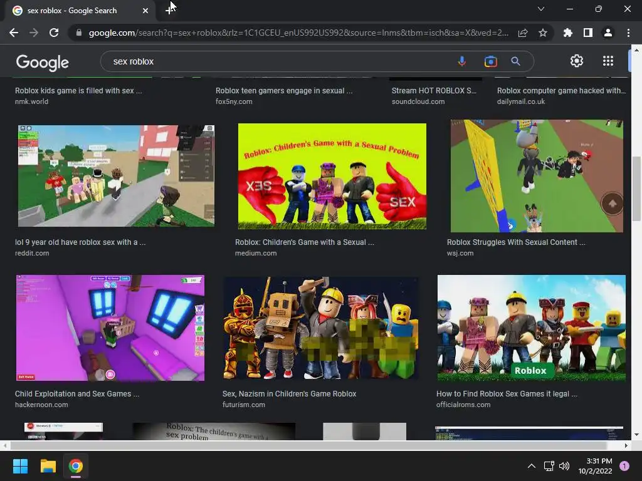Viewport: 642px width, 481px height.
Task: Open the Chrome profile menu
Action: tap(608, 33)
